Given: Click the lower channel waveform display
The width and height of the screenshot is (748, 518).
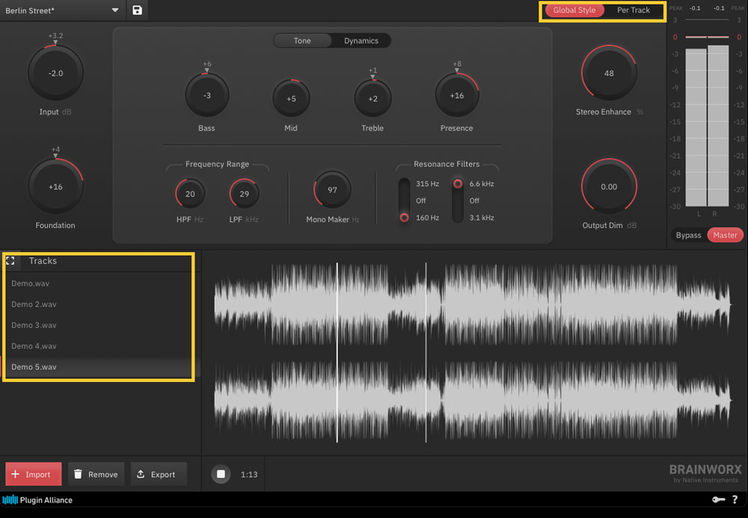Looking at the screenshot, I should (x=472, y=401).
